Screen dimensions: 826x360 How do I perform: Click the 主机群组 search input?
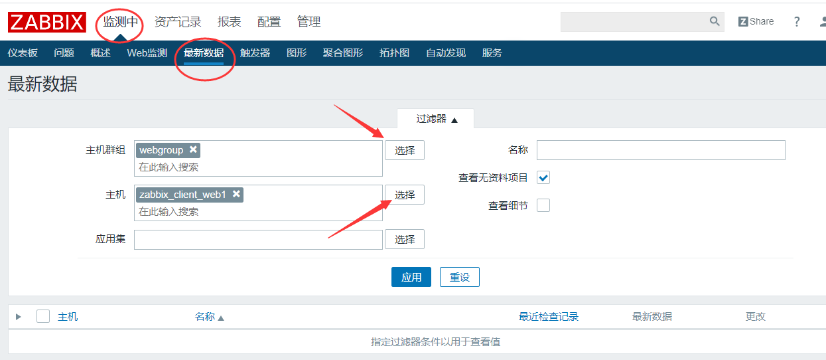click(258, 167)
